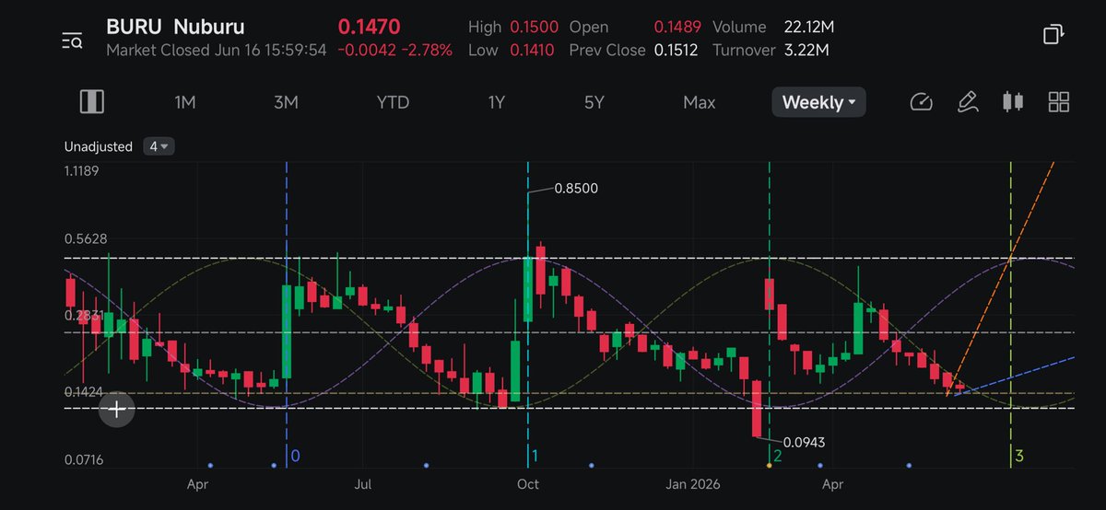This screenshot has height=510, width=1106.
Task: Open the Unadjusted price setting
Action: tap(99, 146)
